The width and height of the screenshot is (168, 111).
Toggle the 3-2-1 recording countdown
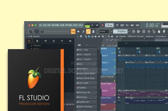tap(127, 25)
